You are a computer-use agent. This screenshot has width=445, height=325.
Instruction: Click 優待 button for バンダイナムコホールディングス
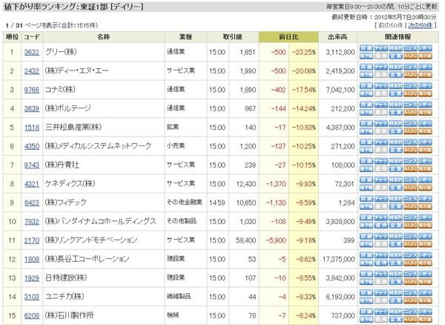click(x=381, y=226)
